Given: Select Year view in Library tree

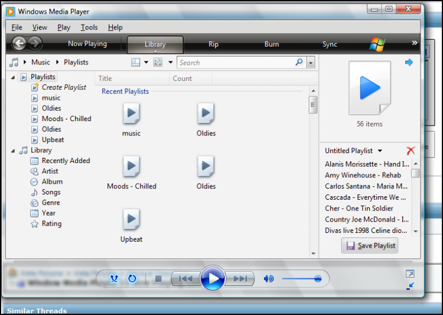Looking at the screenshot, I should [x=48, y=213].
